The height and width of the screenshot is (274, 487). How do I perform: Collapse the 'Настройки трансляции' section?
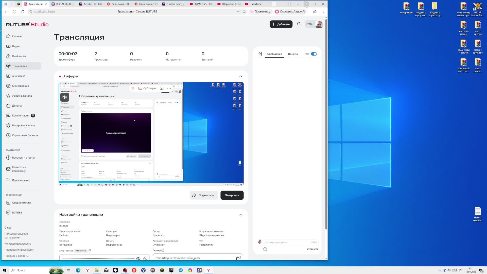click(240, 215)
